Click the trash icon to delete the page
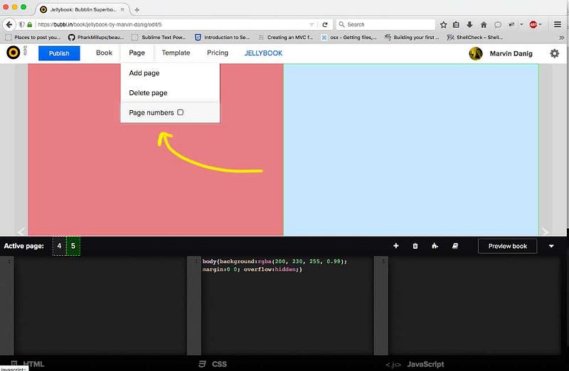Viewport: 569px width, 371px height. click(415, 246)
